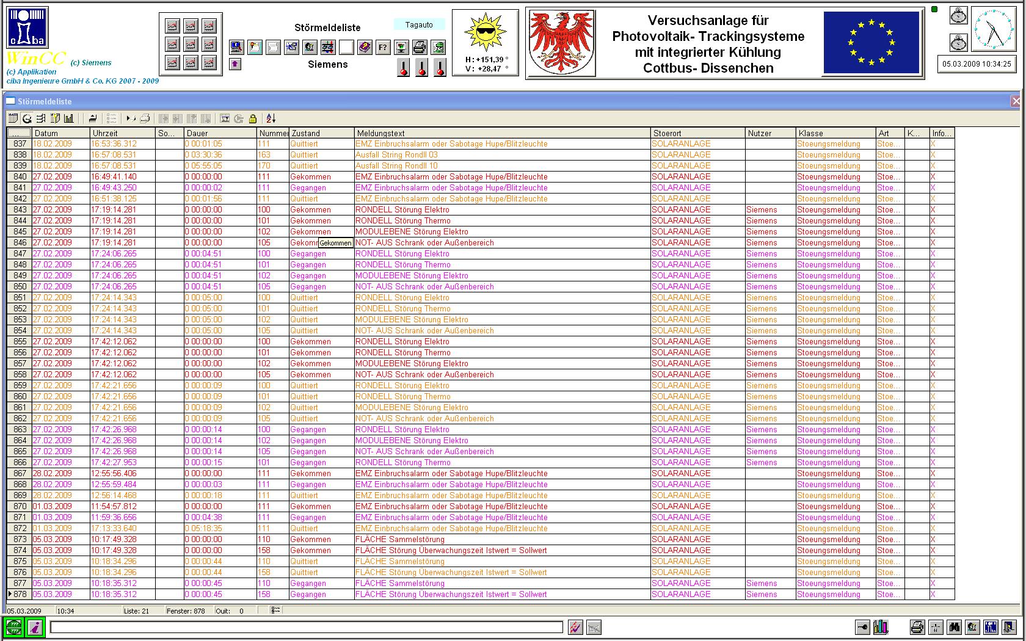
Task: Sort by the Zustand column header
Action: pyautogui.click(x=322, y=133)
